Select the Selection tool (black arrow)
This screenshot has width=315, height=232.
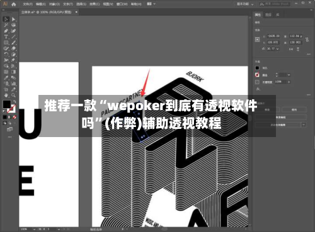click(x=6, y=19)
